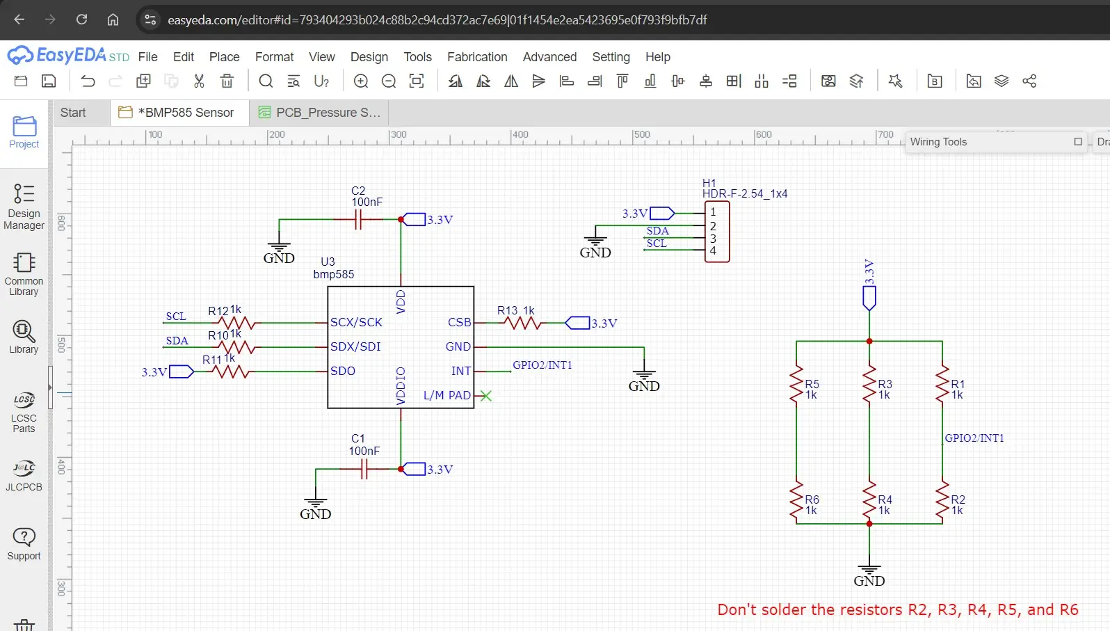This screenshot has height=631, width=1110.
Task: Flip selection horizontally
Action: point(511,81)
